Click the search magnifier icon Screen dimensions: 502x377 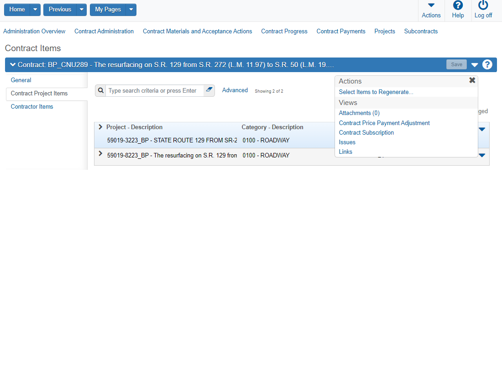coord(100,90)
